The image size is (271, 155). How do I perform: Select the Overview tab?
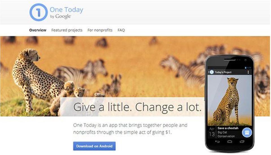(38, 30)
